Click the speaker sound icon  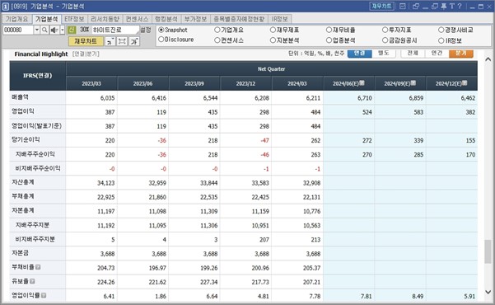(x=54, y=30)
